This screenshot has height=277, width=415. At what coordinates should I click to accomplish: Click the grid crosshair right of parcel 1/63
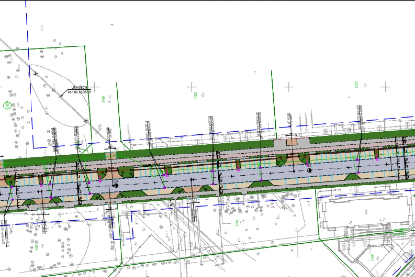pos(385,87)
